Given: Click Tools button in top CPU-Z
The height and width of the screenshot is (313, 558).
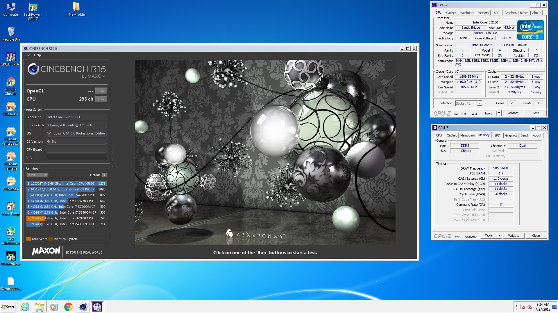Looking at the screenshot, I should coord(488,113).
